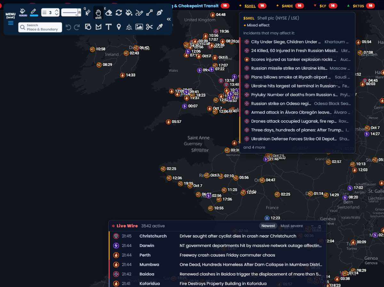This screenshot has height=287, width=384.
Task: Click the undo arrow
Action: tap(68, 27)
